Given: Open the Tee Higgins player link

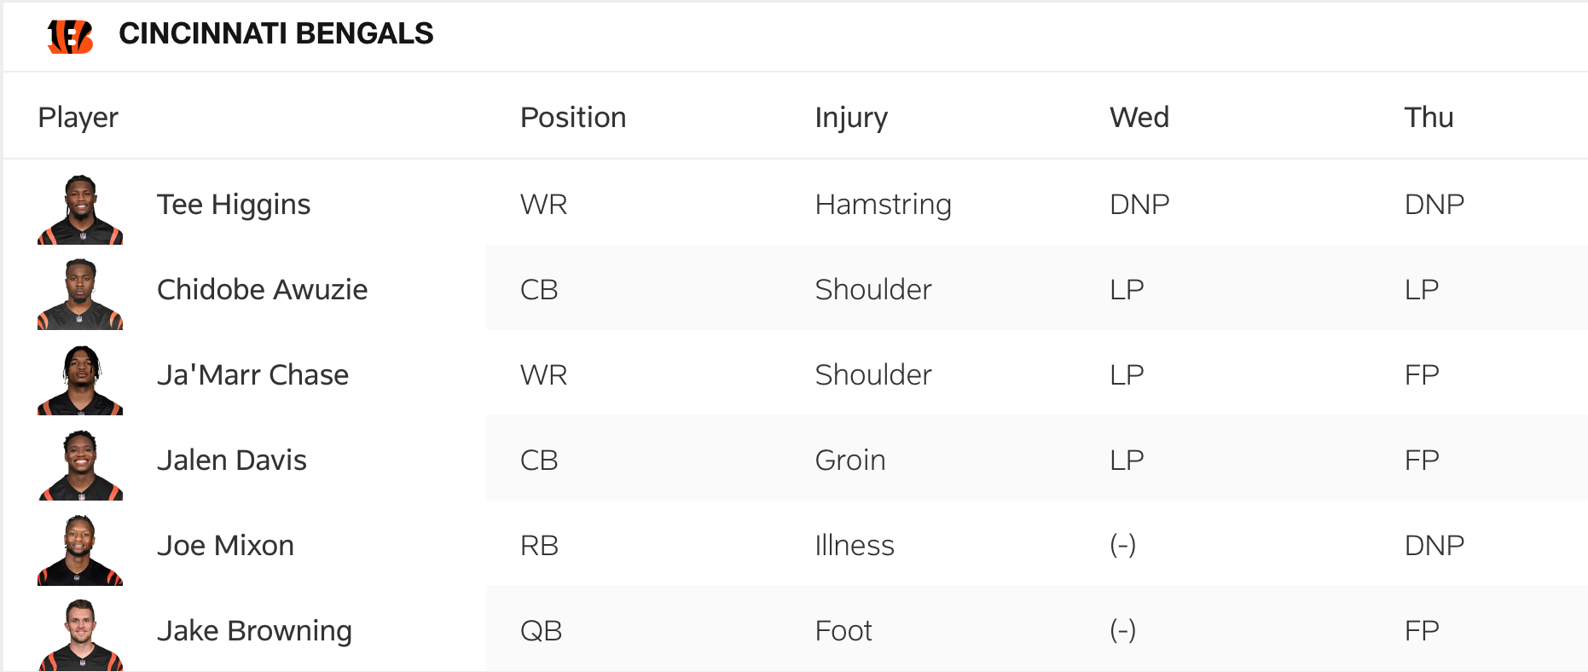Looking at the screenshot, I should 234,205.
